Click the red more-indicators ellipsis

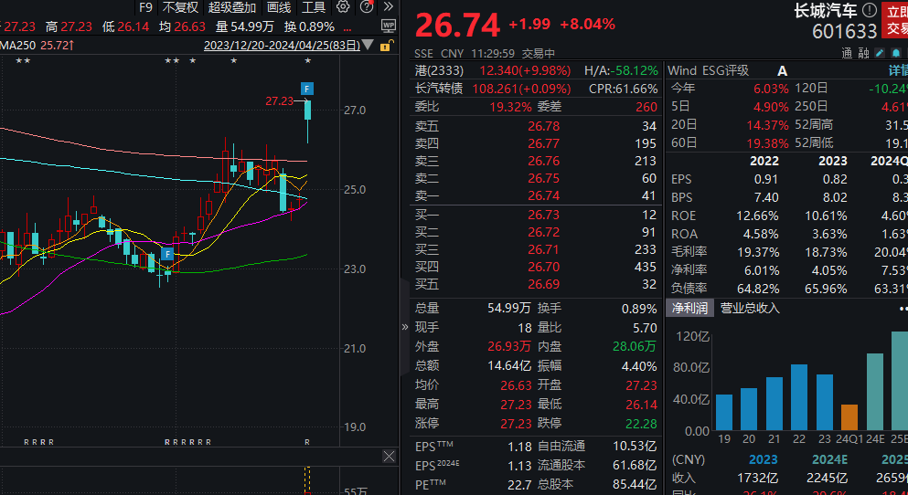coord(347,27)
